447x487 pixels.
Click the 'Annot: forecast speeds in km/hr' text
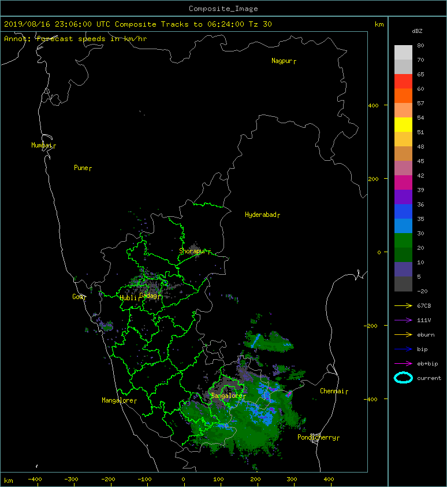[x=76, y=39]
